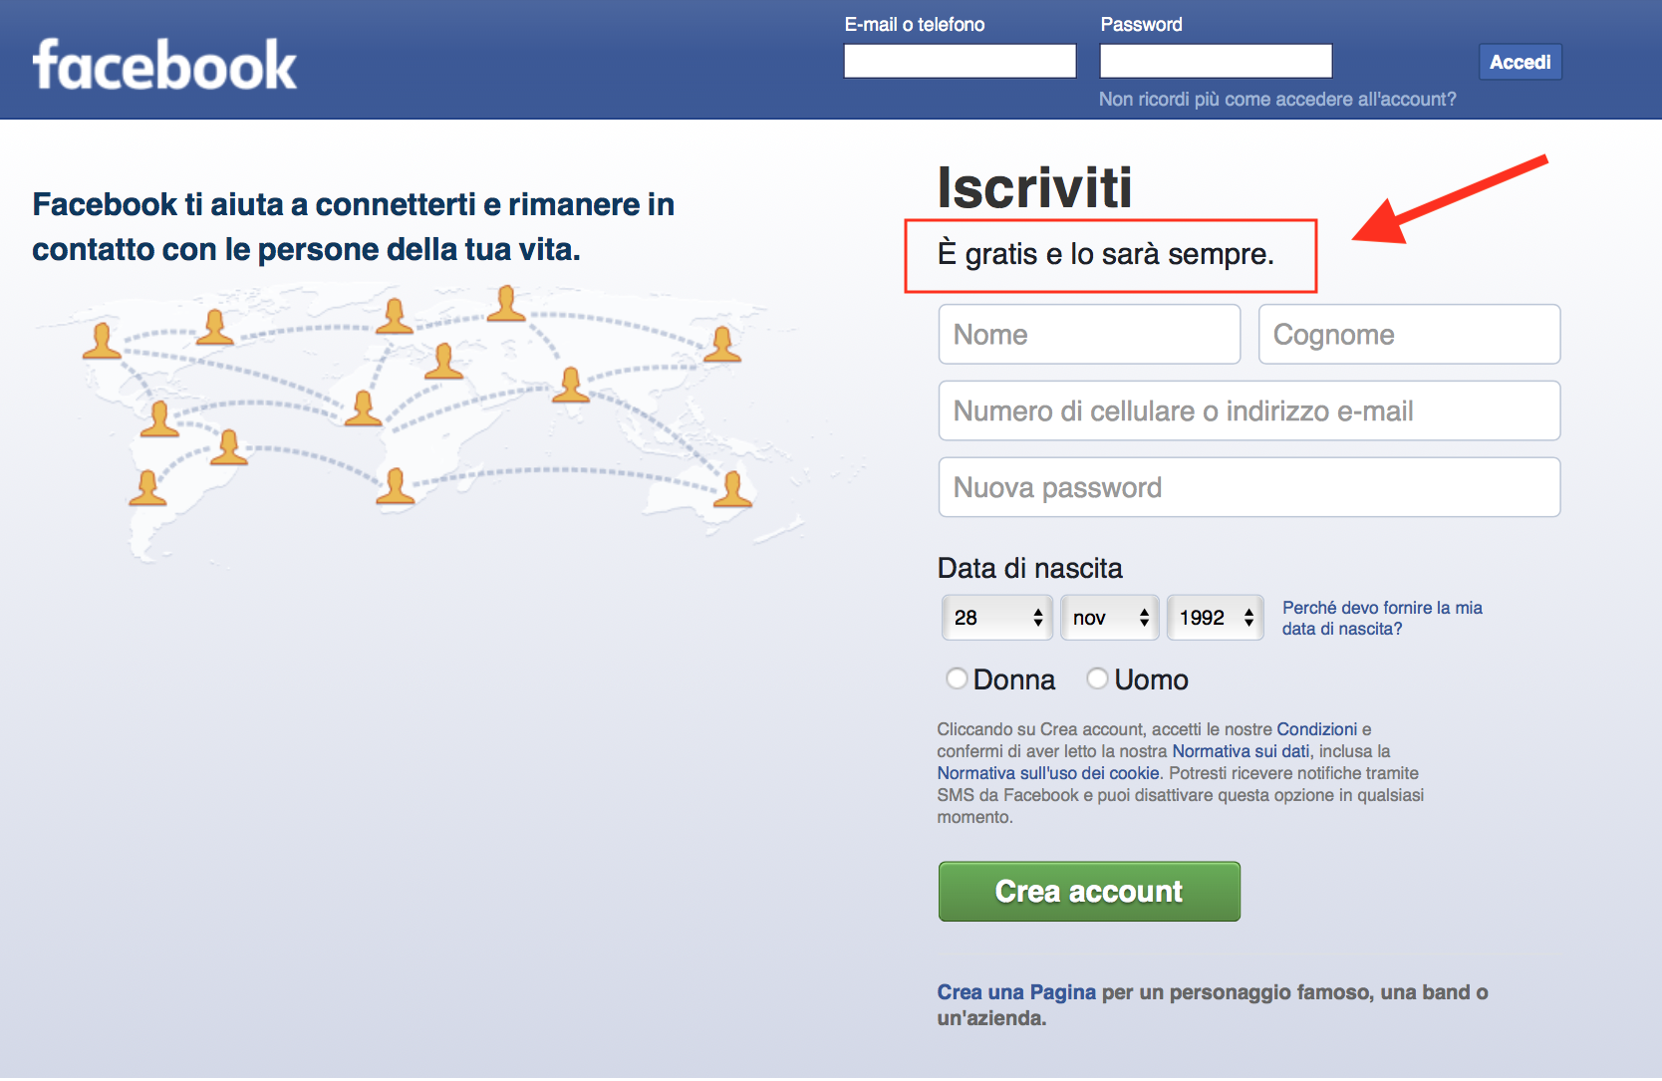Click the Accedi login button

click(x=1520, y=61)
